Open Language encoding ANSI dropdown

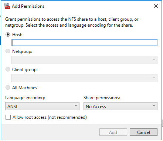[x=42, y=106]
